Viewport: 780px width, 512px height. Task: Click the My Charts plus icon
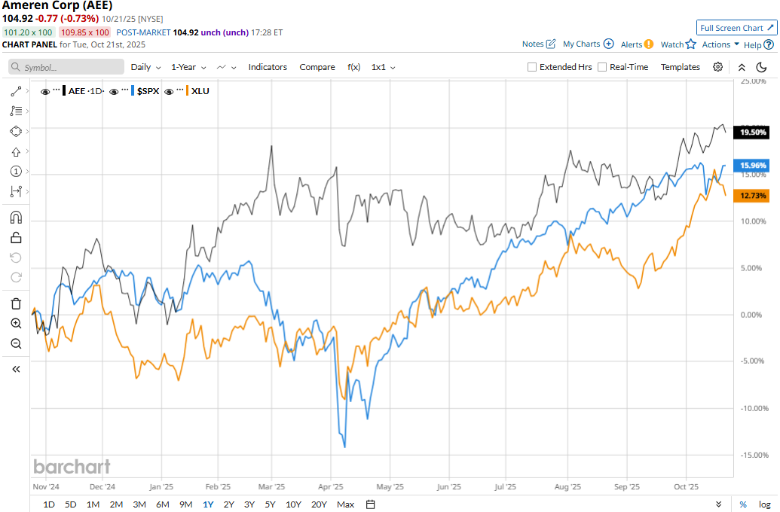[608, 44]
